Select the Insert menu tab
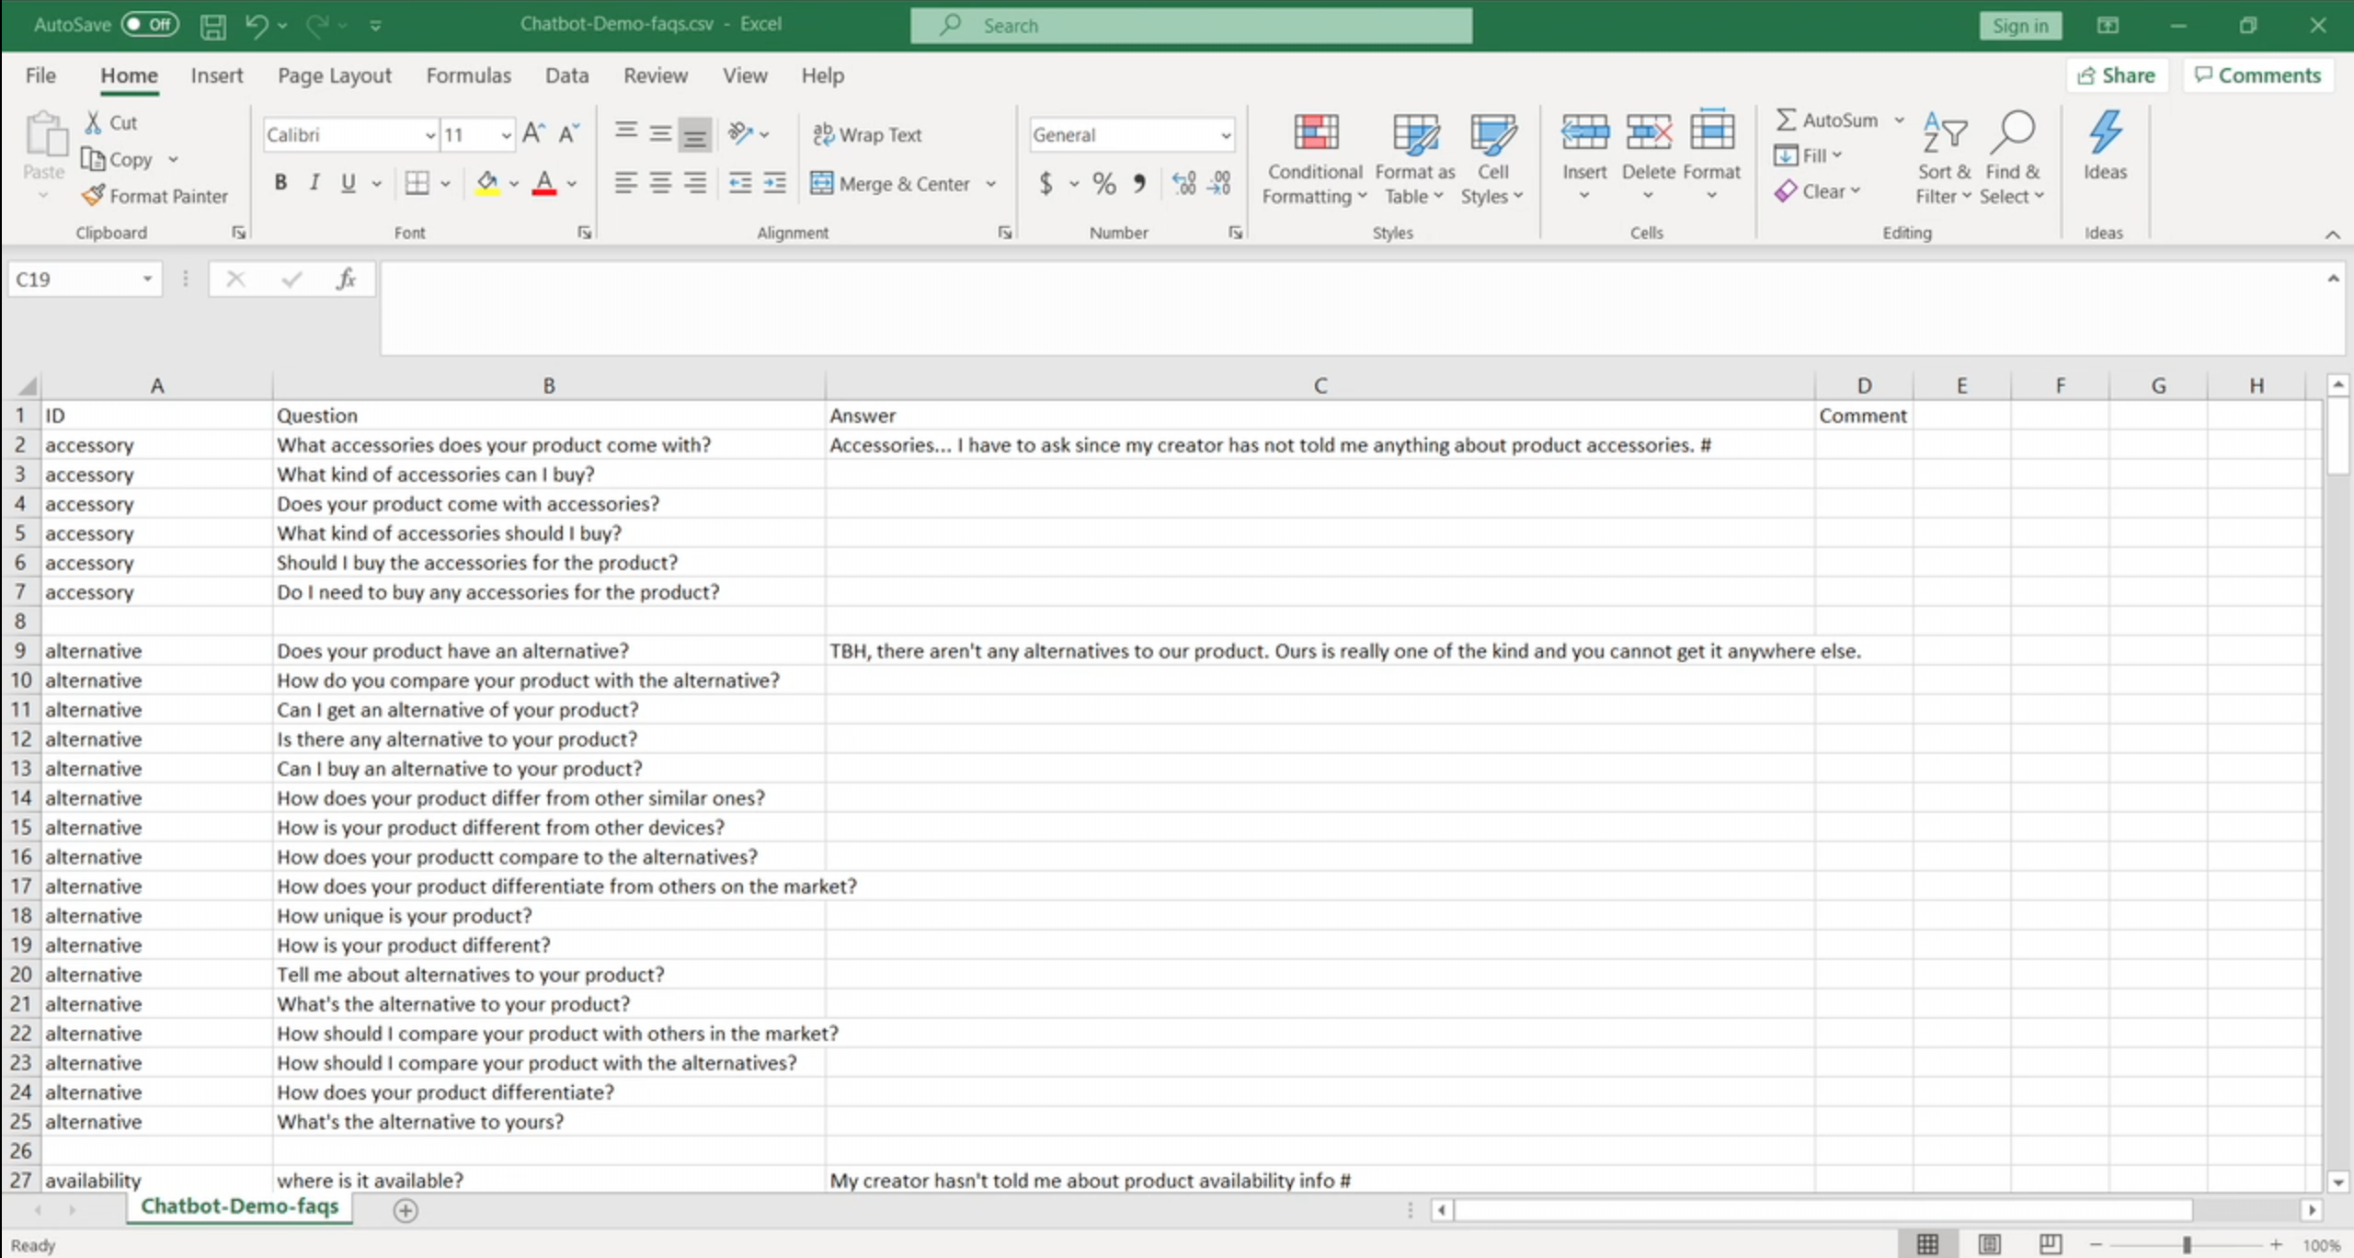 tap(216, 74)
